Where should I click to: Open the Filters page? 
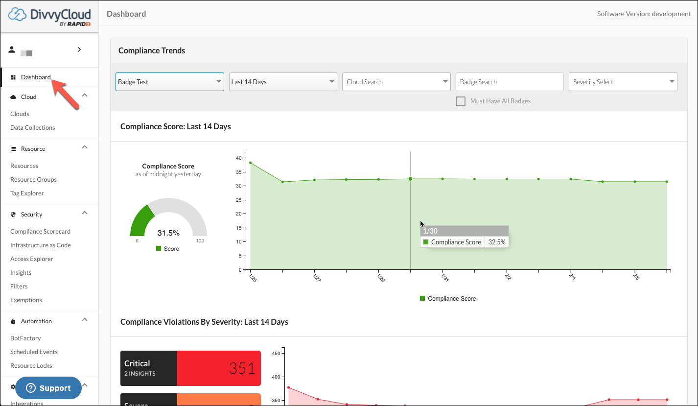(x=19, y=286)
